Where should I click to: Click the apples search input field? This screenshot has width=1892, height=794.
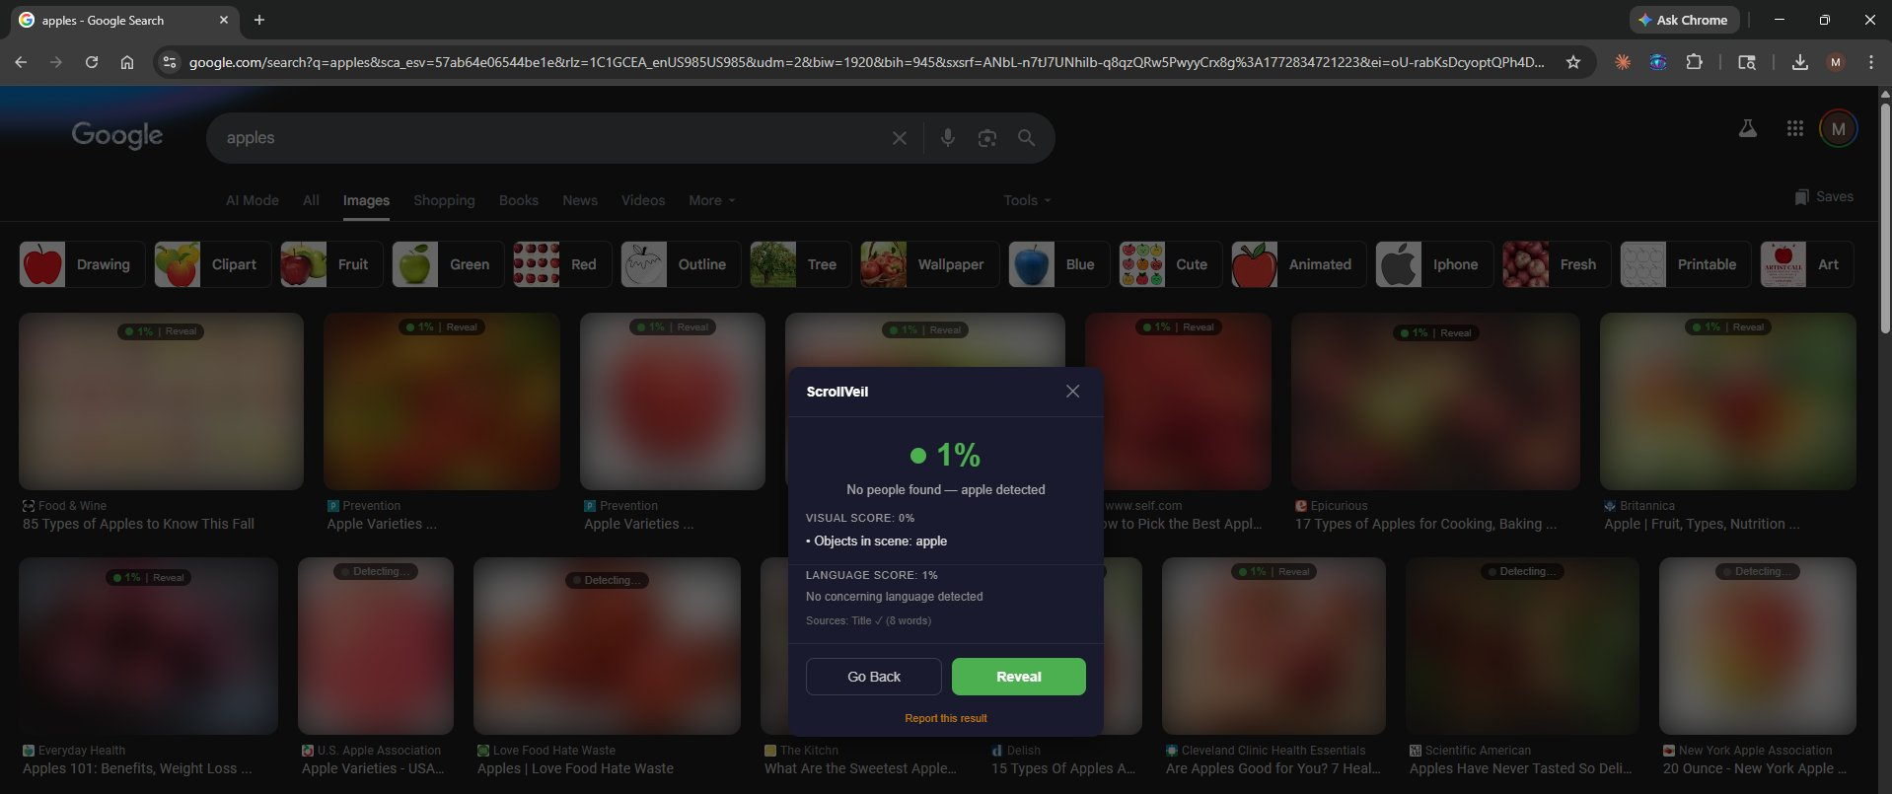(552, 138)
